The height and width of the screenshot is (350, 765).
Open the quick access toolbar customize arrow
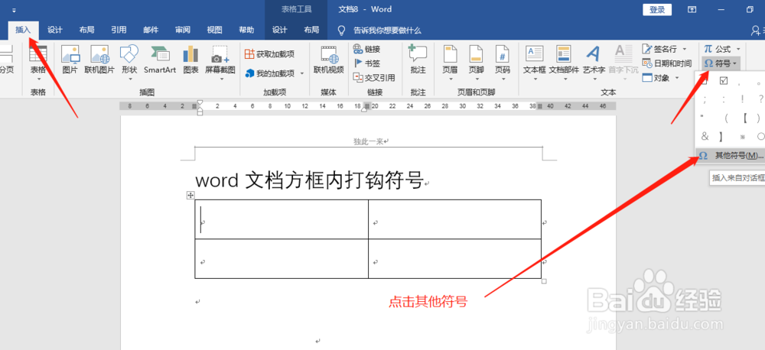tap(14, 10)
